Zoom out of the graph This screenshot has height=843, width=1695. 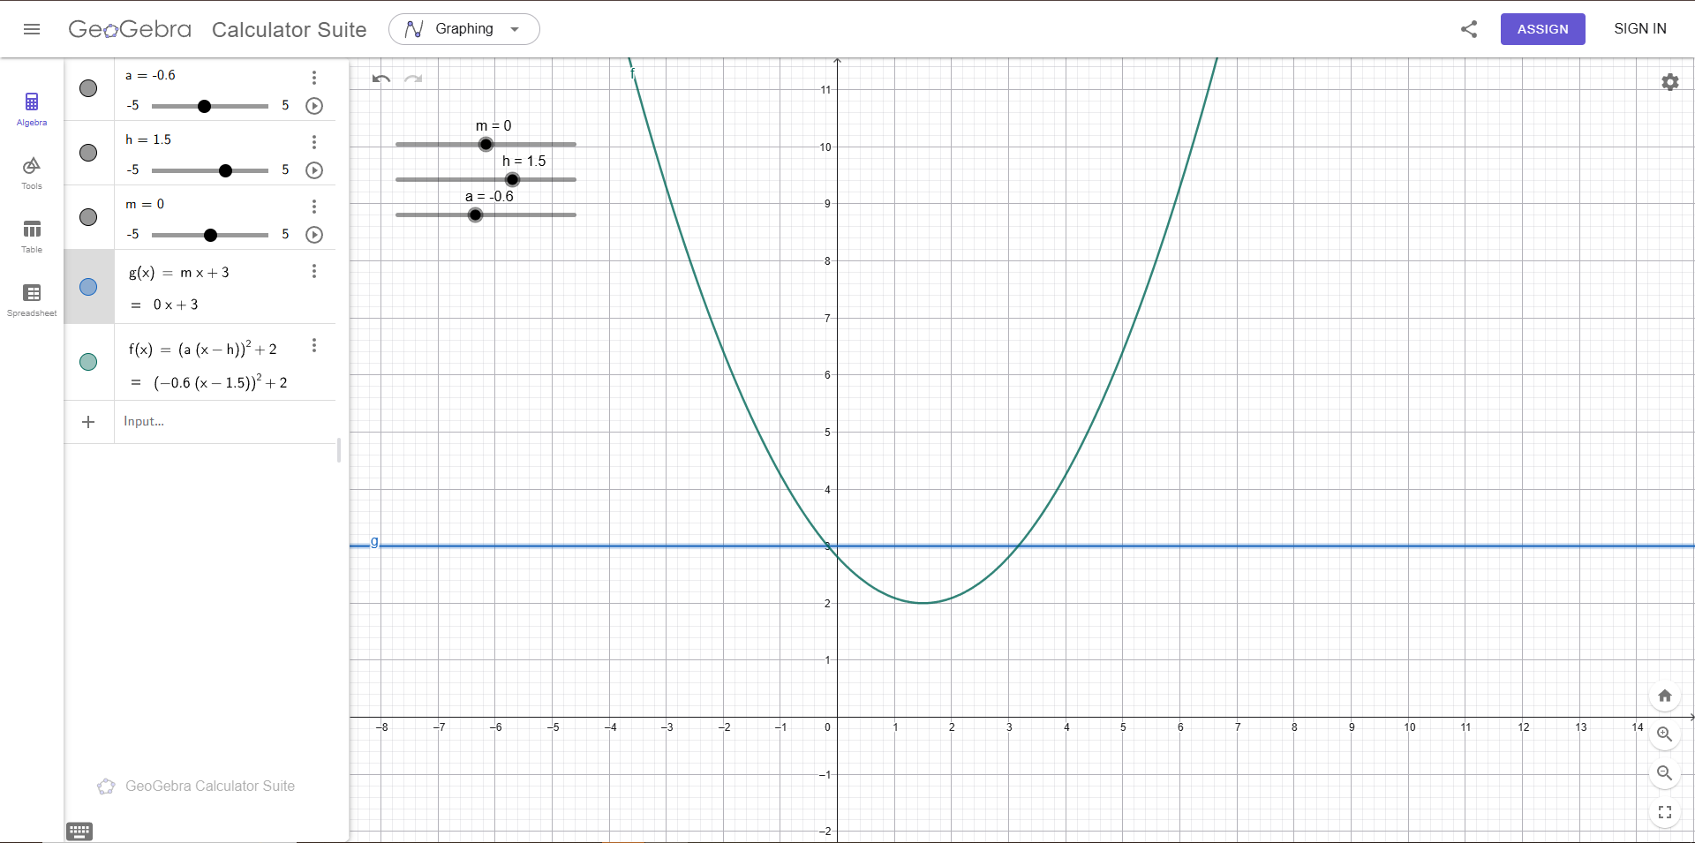(1665, 773)
